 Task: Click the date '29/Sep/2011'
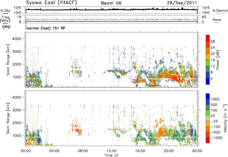pos(182,3)
